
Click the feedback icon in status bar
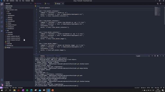click(x=161, y=88)
